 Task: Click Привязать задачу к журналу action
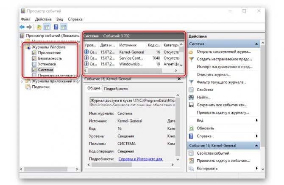click(x=223, y=112)
